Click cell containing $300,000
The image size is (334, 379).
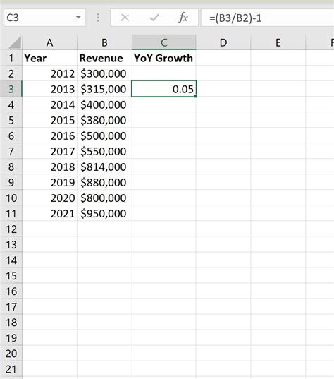pyautogui.click(x=104, y=73)
